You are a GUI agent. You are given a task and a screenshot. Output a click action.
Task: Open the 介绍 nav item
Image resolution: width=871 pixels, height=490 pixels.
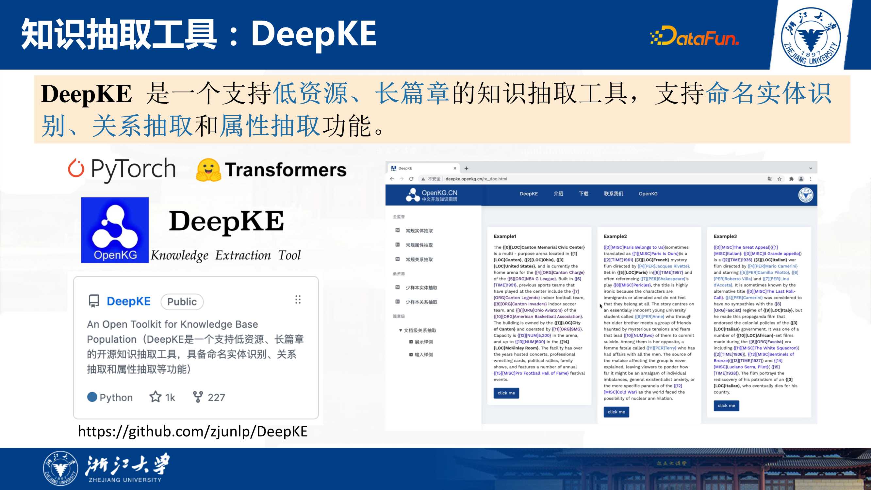click(x=558, y=194)
